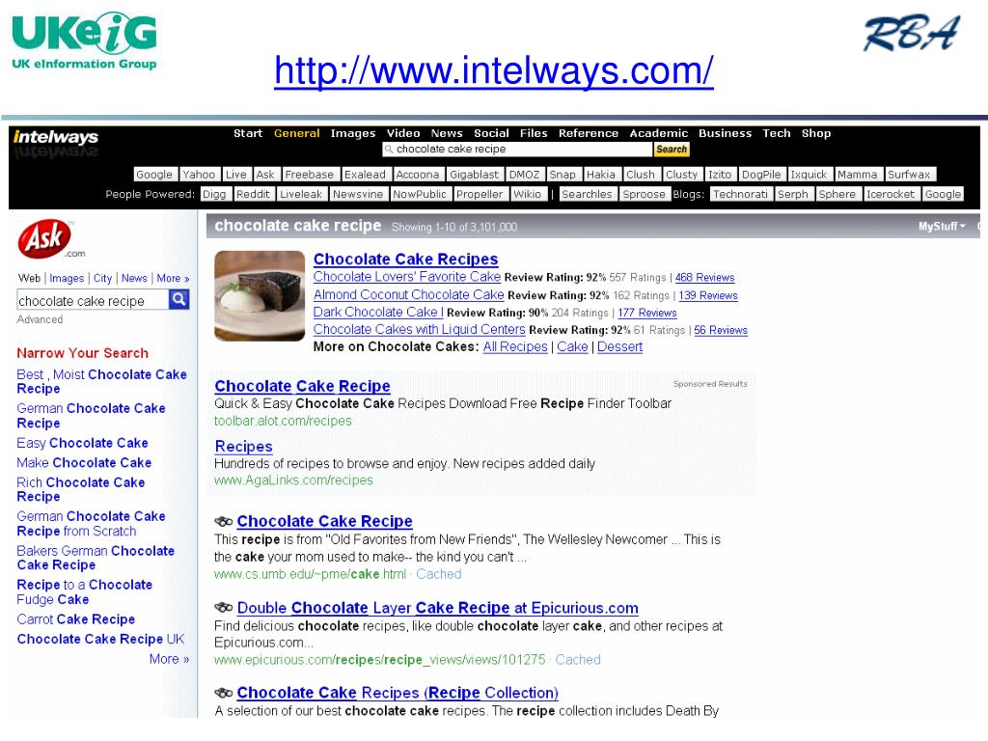Expand the More link in Ask tabs
Viewport: 988px width, 741px height.
click(173, 278)
